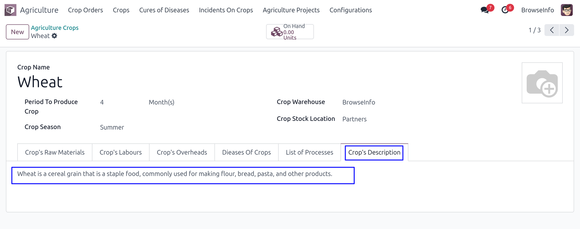The height and width of the screenshot is (229, 580).
Task: Open the gear actions menu beside Wheat
Action: point(54,36)
